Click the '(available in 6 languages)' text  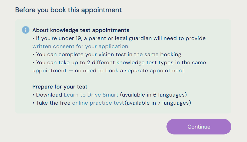click(x=153, y=95)
